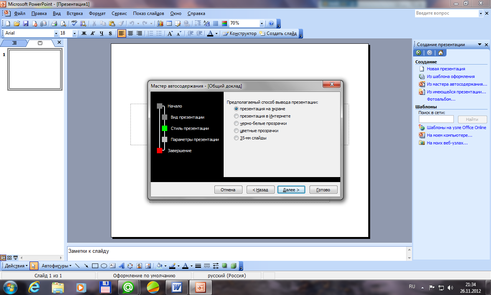
Task: Toggle the Show Formatting icon
Action: (207, 23)
